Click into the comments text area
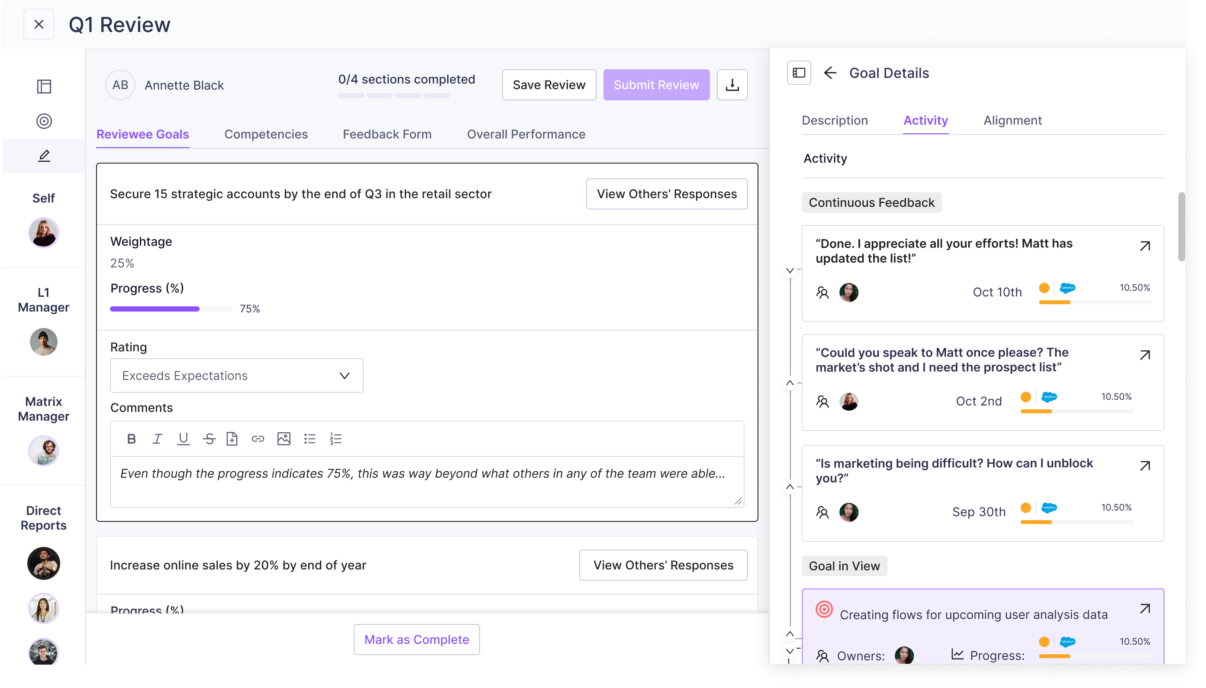 point(427,482)
